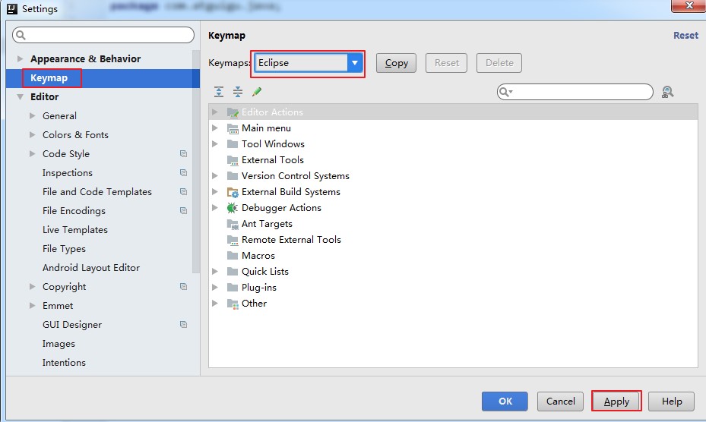Open the Keymaps Eclipse dropdown
Image resolution: width=706 pixels, height=422 pixels.
coord(355,63)
